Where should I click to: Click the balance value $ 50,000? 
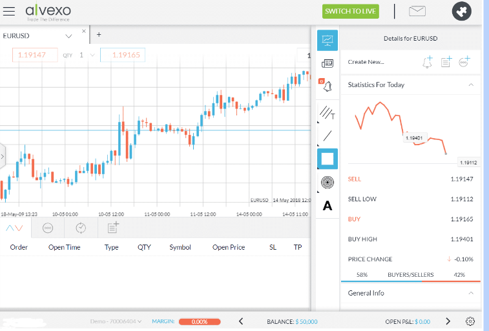click(x=306, y=322)
